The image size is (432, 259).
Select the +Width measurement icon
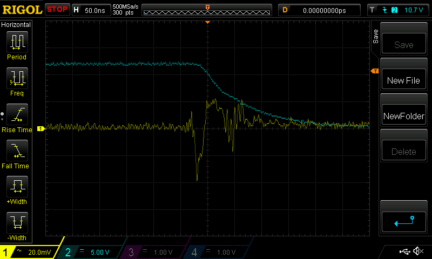(17, 186)
